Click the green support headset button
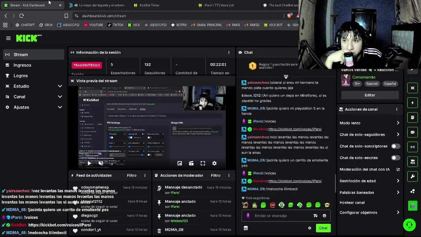Screen dimensions: 421x237 pyautogui.click(x=409, y=225)
